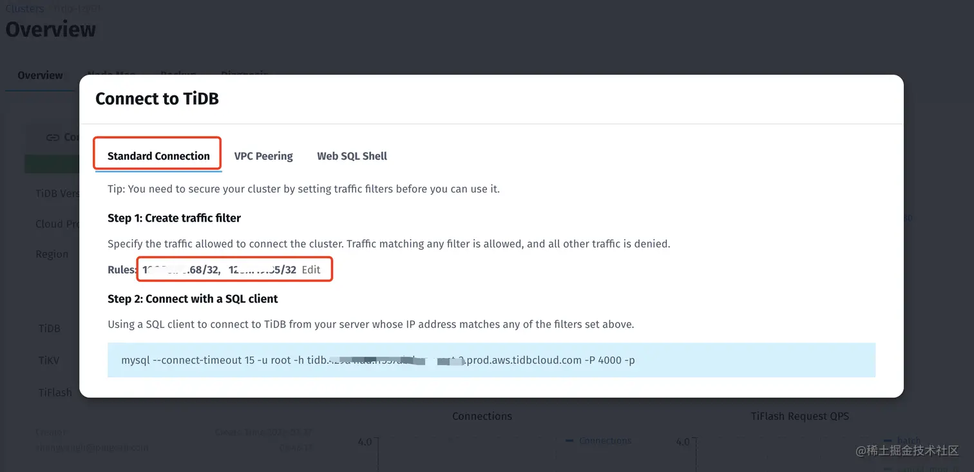The width and height of the screenshot is (974, 472).
Task: Click the TiFlash Request QPS chart title
Action: (799, 416)
